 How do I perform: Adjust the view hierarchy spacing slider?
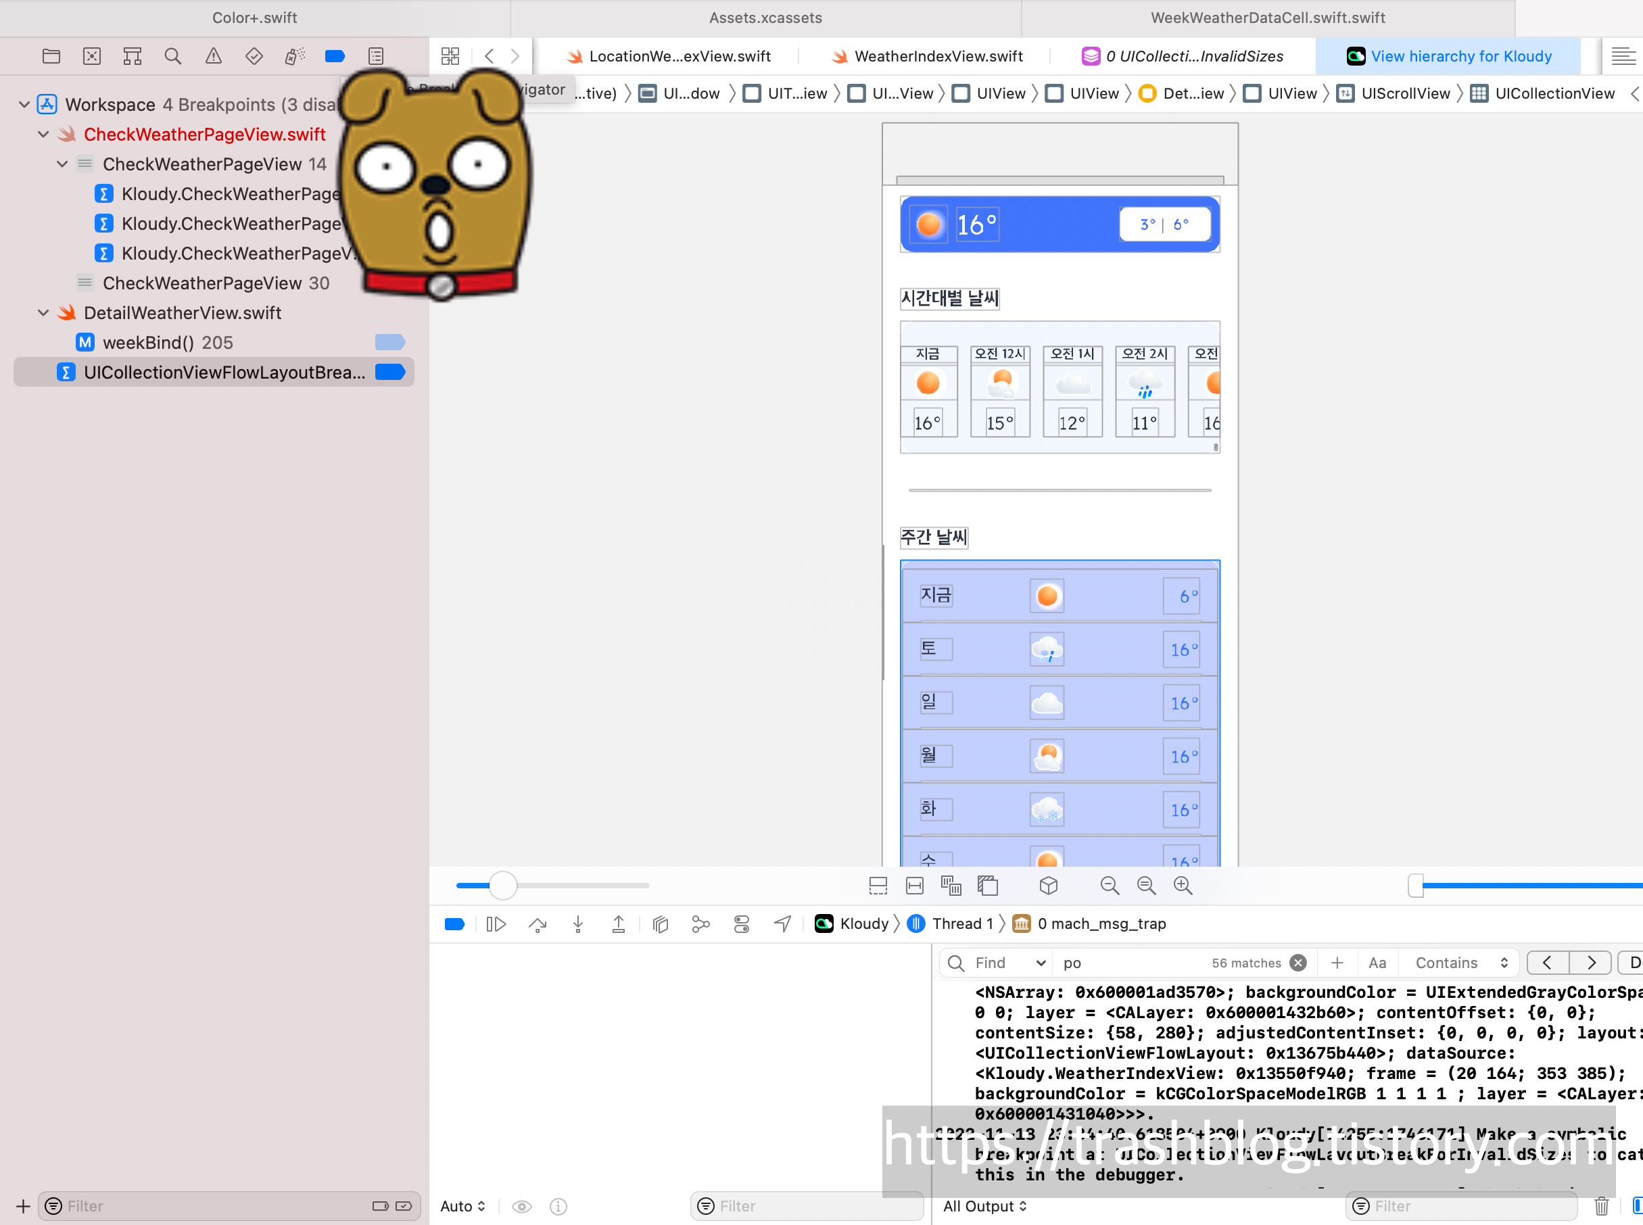[x=504, y=886]
